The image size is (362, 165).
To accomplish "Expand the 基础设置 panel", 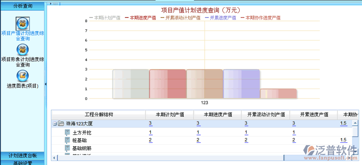I will 22,163.
